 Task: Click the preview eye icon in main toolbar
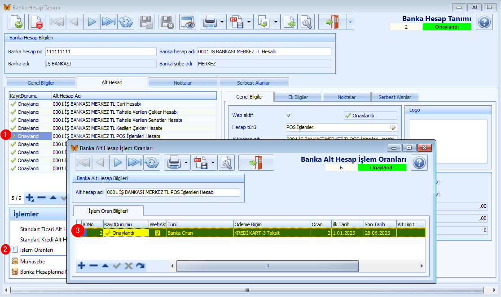point(188,22)
